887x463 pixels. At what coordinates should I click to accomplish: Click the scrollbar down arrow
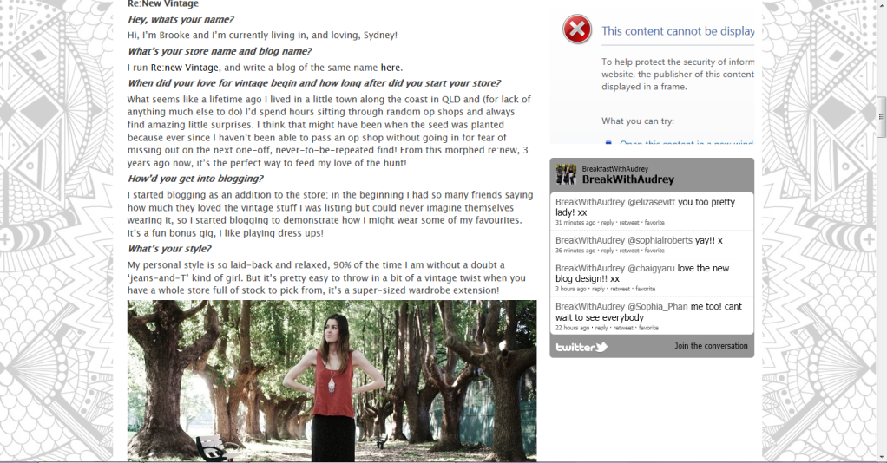[x=881, y=456]
